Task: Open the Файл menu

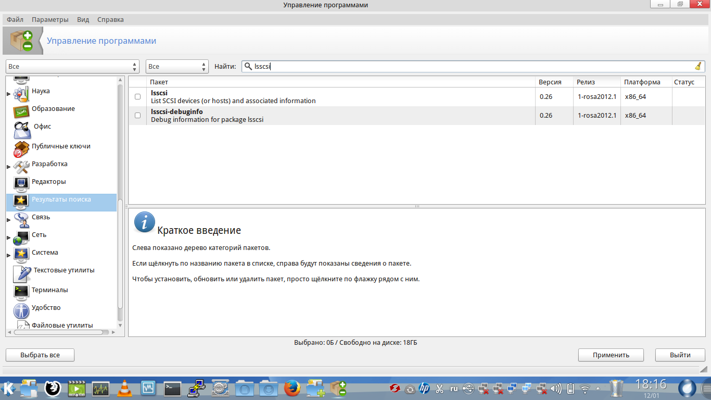Action: click(15, 19)
